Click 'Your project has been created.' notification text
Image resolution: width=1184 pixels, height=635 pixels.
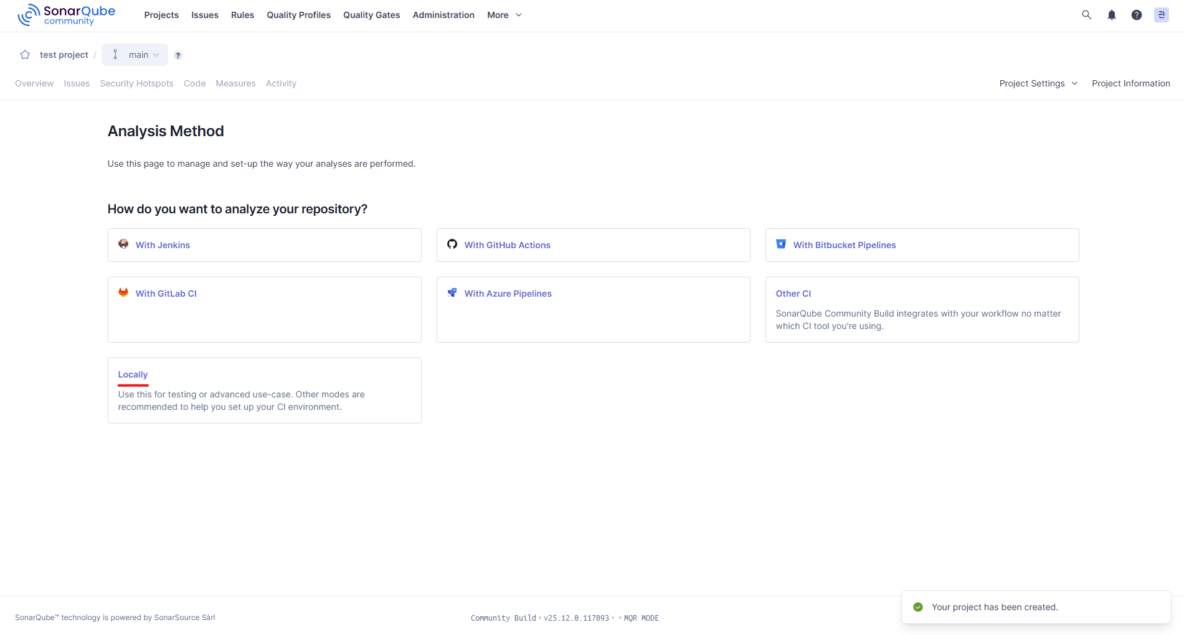point(995,607)
